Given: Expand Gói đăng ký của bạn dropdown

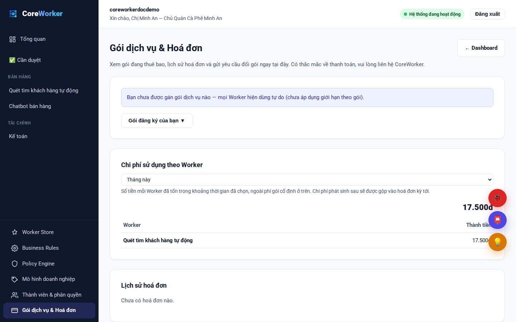Looking at the screenshot, I should tap(157, 121).
